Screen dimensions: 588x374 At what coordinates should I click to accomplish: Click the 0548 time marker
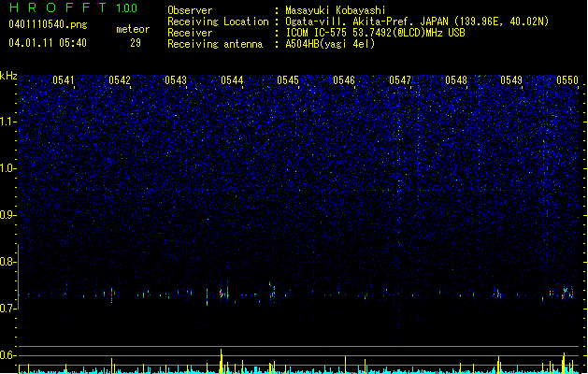(x=456, y=80)
